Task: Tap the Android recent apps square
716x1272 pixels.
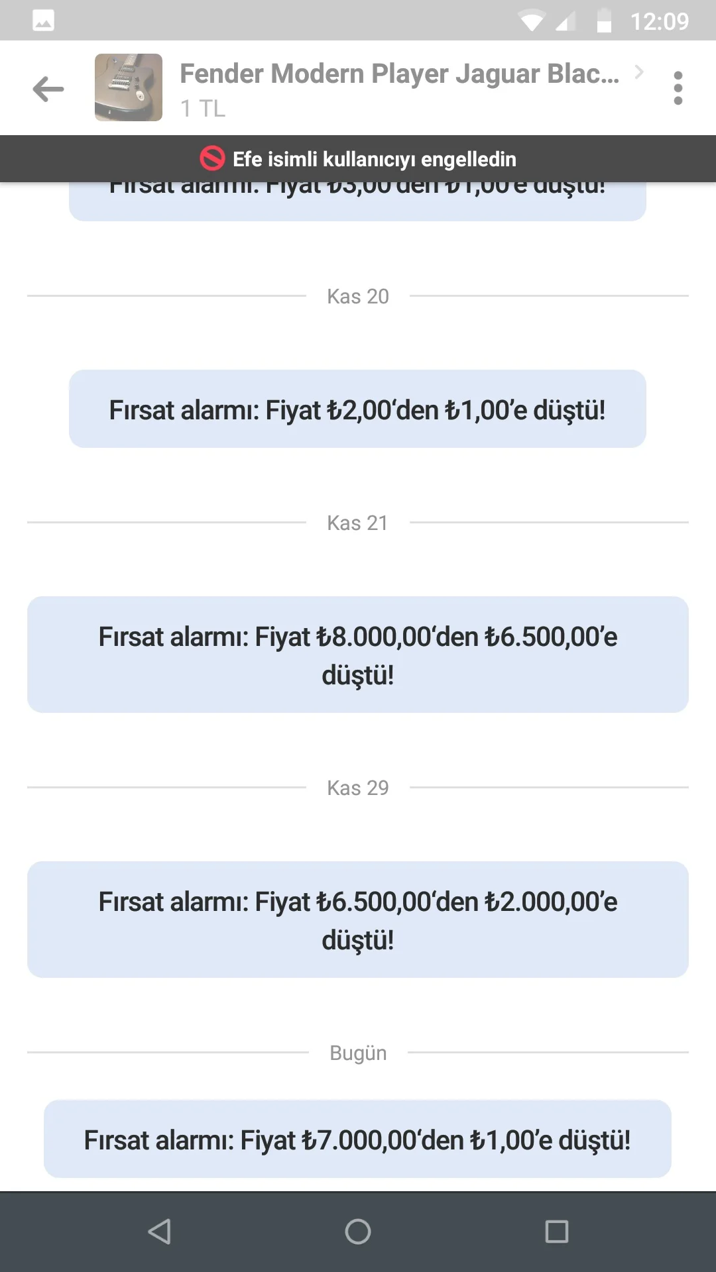Action: pyautogui.click(x=557, y=1232)
